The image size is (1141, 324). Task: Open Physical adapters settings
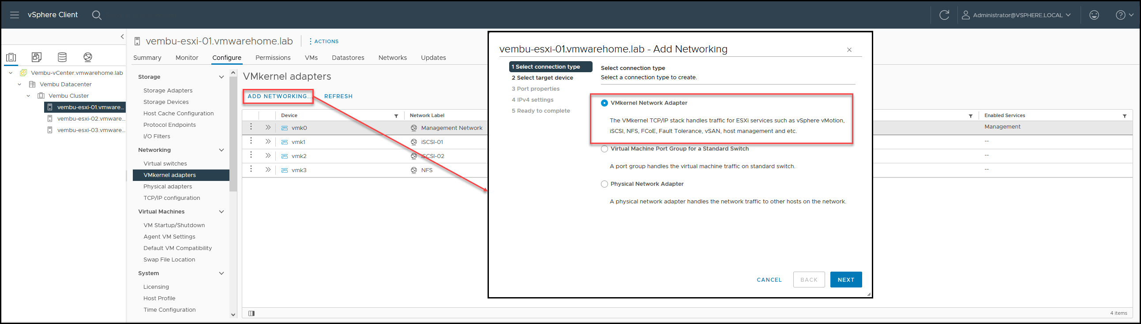(167, 187)
